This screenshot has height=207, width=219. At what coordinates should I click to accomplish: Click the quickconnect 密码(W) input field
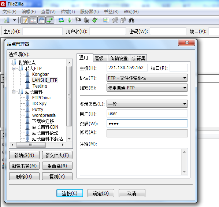point(168,31)
